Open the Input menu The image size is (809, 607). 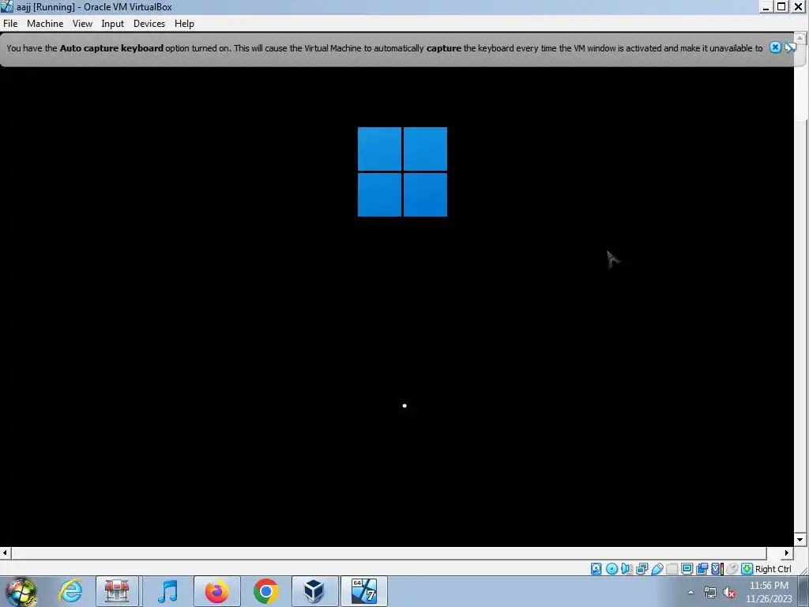point(112,24)
